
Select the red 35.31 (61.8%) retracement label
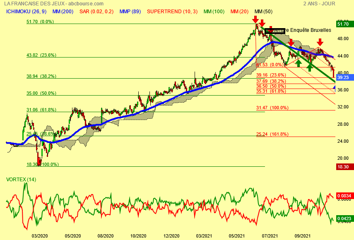point(271,91)
